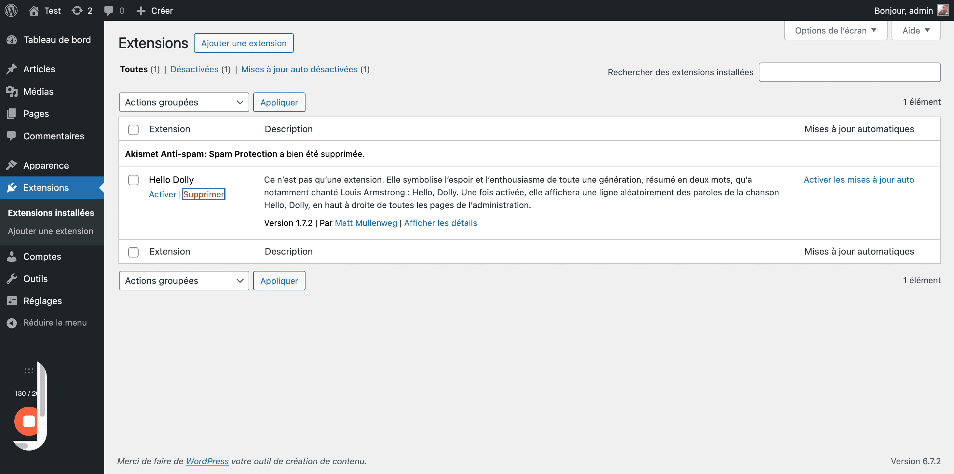Open the updates icon showing 2
954x474 pixels.
pos(77,10)
